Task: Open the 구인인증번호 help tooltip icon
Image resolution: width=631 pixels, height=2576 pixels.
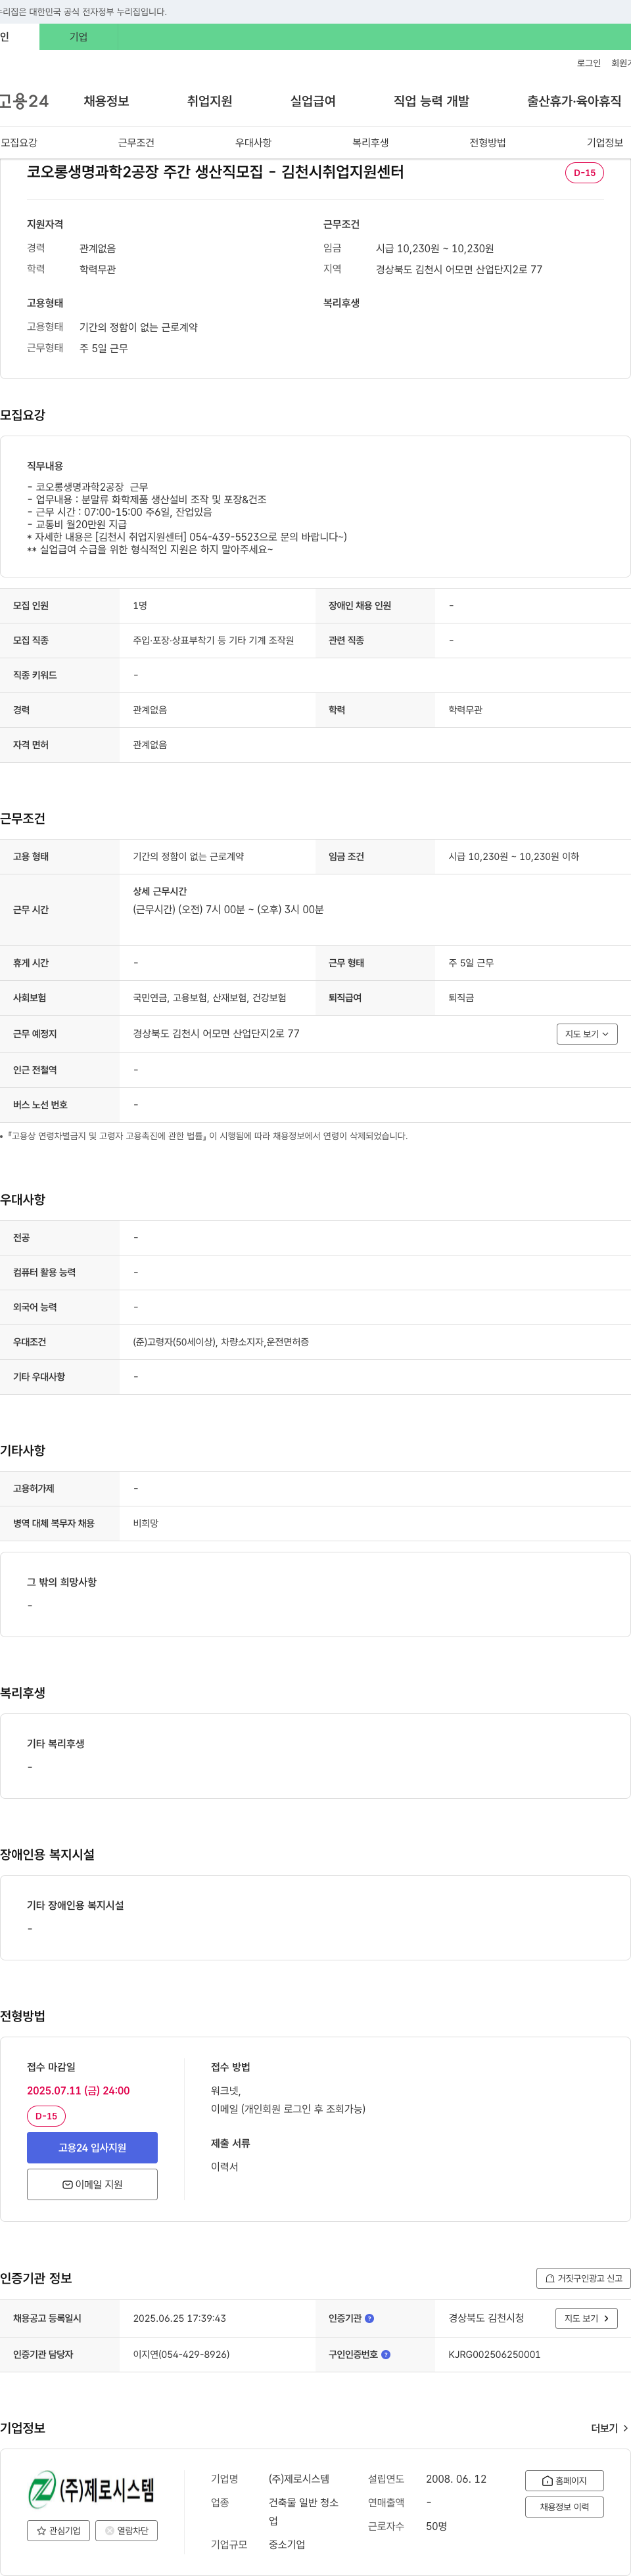Action: tap(386, 2354)
